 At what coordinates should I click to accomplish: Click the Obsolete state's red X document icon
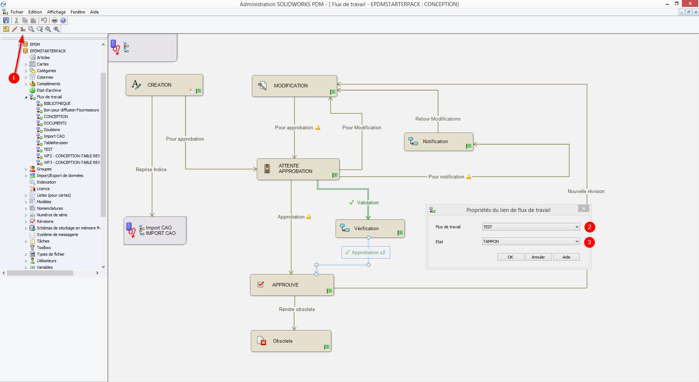coord(262,341)
